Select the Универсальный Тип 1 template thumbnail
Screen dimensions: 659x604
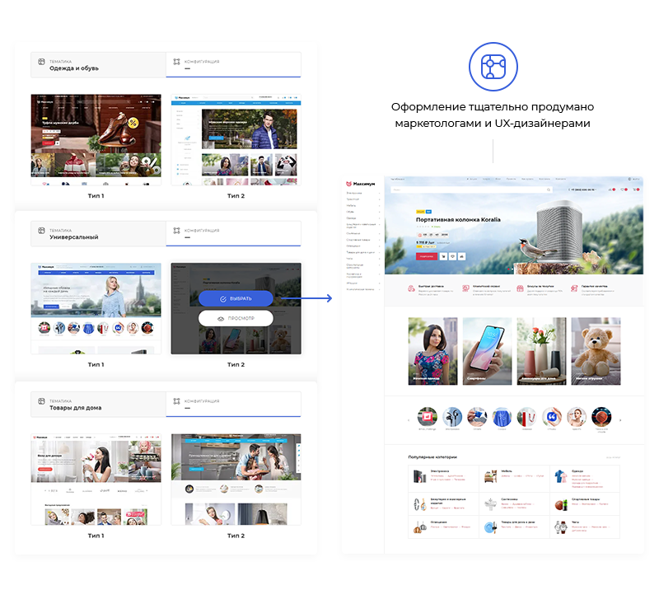tap(96, 308)
